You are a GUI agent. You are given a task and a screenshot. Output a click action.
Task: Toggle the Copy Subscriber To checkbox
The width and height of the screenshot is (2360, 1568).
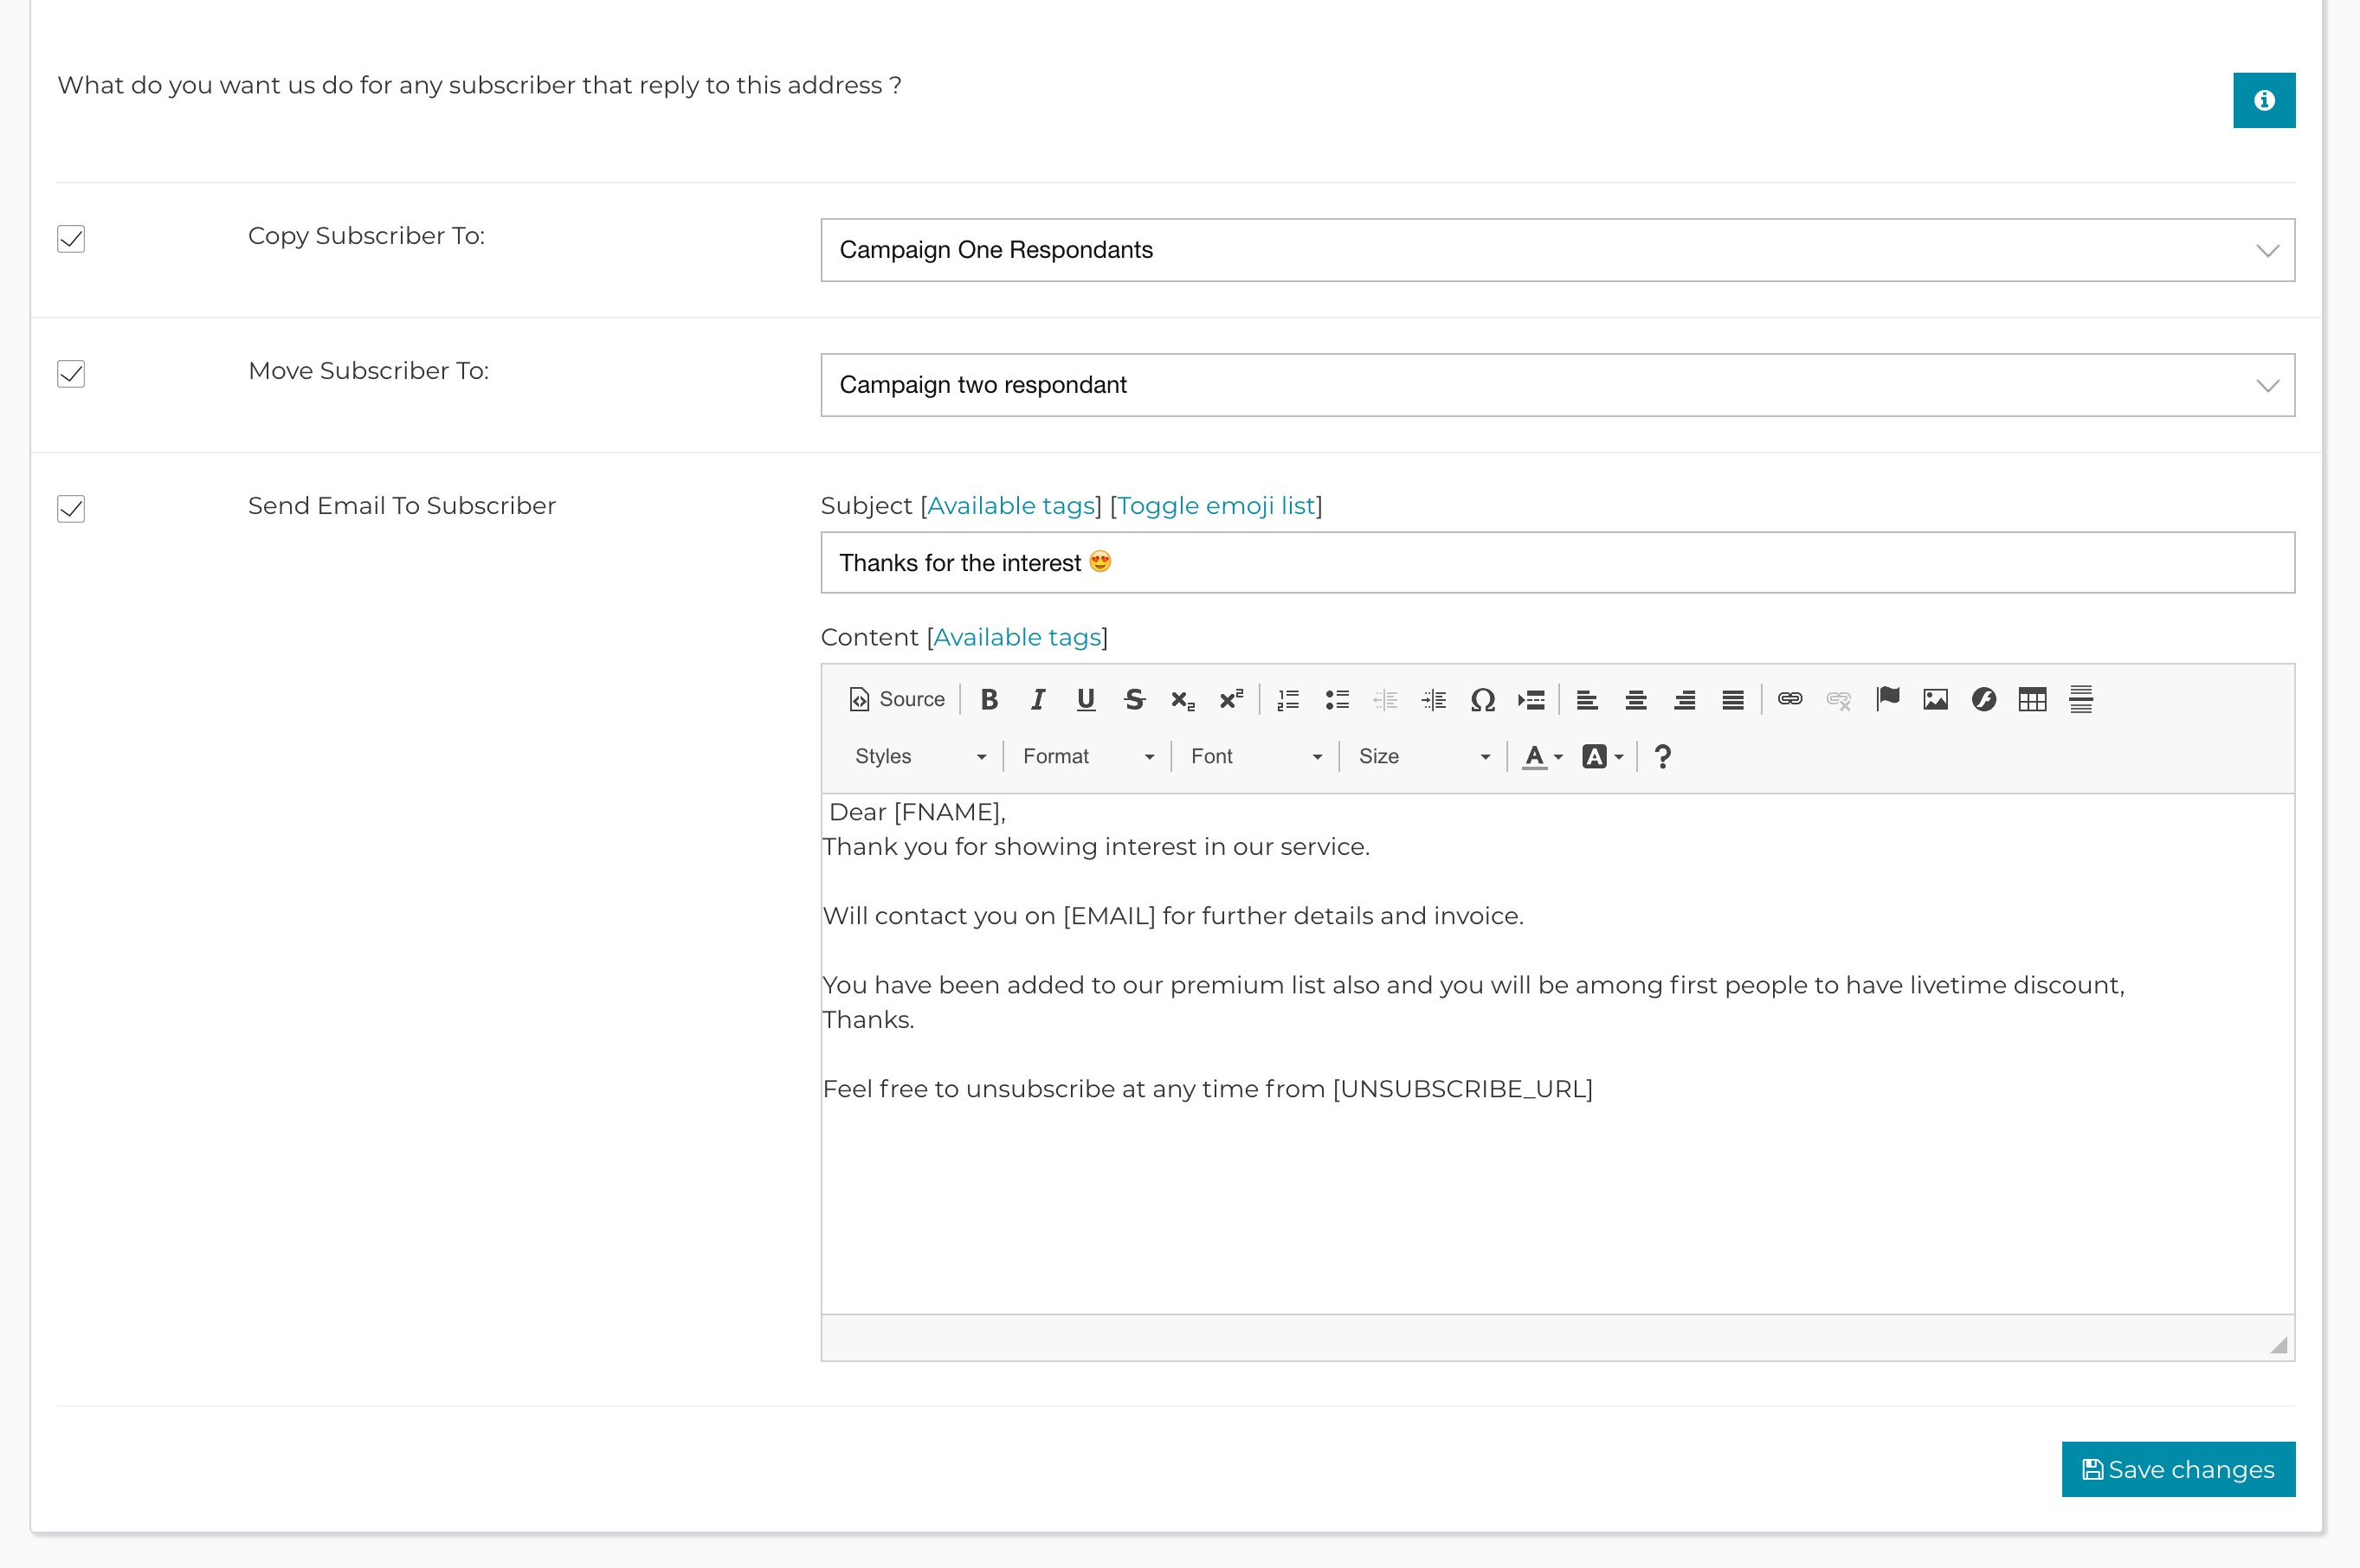pyautogui.click(x=71, y=239)
